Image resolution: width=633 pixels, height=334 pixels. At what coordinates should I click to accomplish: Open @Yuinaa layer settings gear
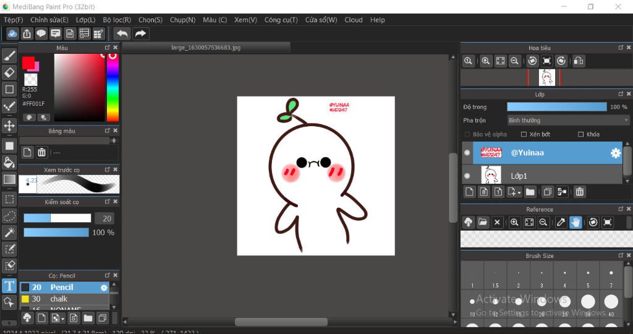pos(615,153)
